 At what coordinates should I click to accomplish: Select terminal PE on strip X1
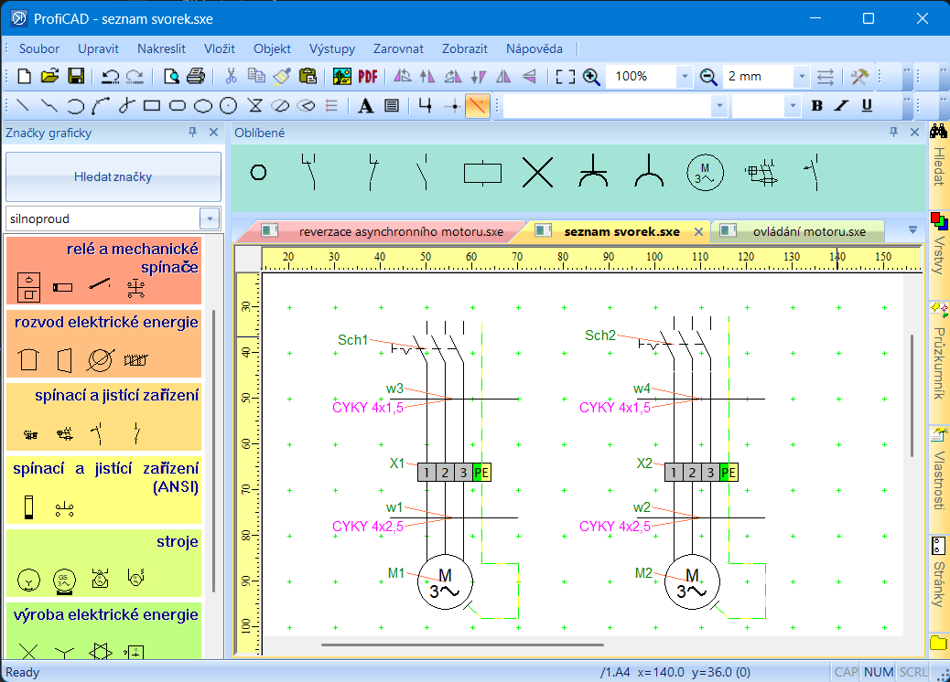481,473
